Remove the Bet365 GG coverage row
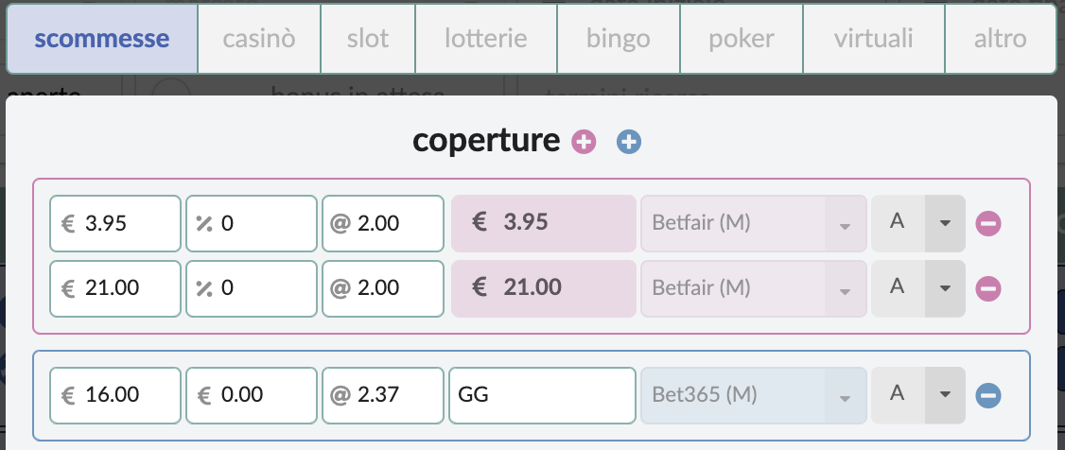This screenshot has height=450, width=1065. point(988,395)
